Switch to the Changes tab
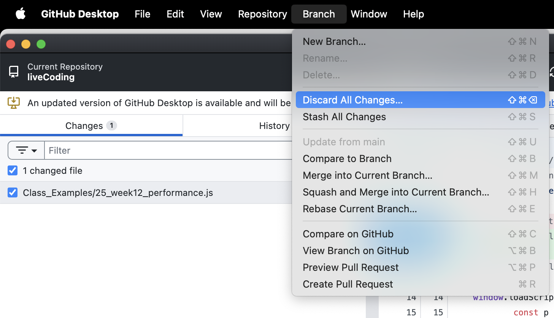 (91, 126)
